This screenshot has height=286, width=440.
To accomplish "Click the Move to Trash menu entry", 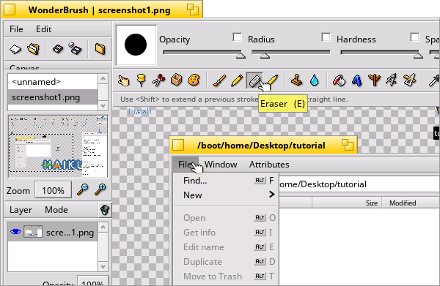I will (226, 276).
